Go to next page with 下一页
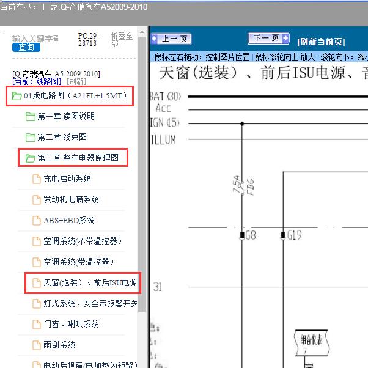368x368 pixels. [x=268, y=38]
